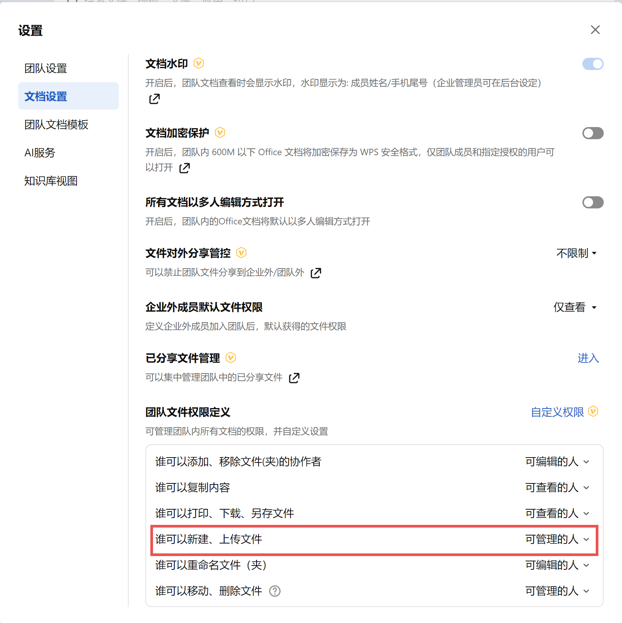This screenshot has width=622, height=623.
Task: Click the help question mark beside 谁可以移动、删除文件
Action: pos(274,591)
